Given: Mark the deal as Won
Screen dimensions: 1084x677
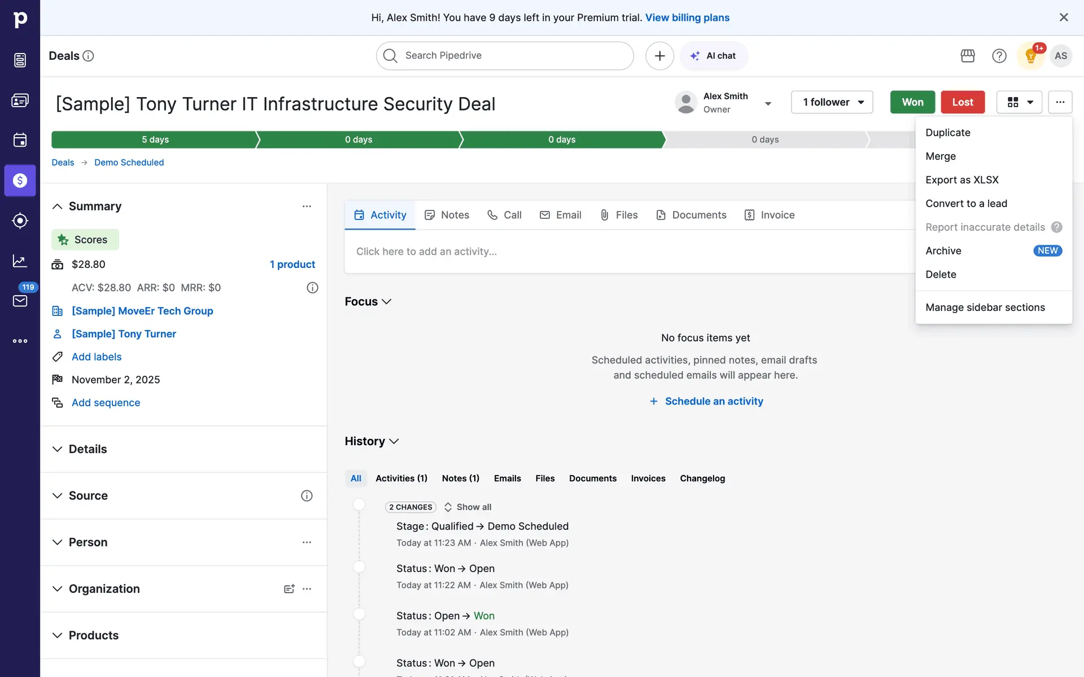Looking at the screenshot, I should [912, 102].
